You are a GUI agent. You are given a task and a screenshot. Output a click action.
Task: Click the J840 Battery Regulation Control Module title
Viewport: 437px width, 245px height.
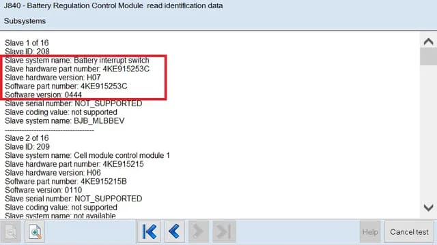[113, 5]
